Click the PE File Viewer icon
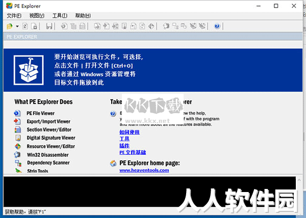The height and width of the screenshot is (218, 306). 17,113
